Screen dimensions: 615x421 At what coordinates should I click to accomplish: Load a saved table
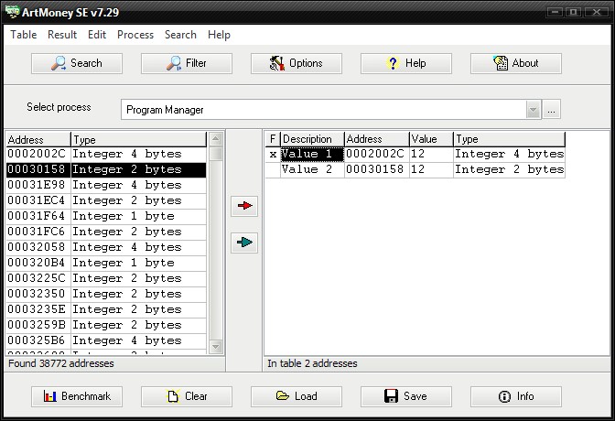297,396
